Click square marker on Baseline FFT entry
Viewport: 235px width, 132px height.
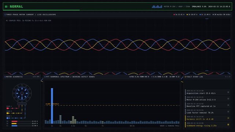pyautogui.click(x=228, y=105)
